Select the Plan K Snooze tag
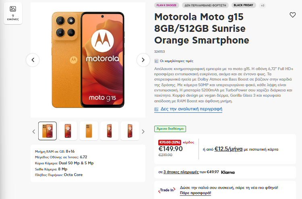 167,5
